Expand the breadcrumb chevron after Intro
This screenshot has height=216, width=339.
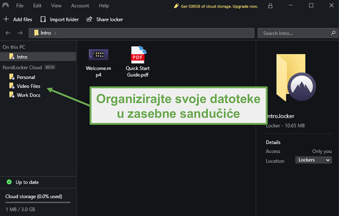pos(55,33)
